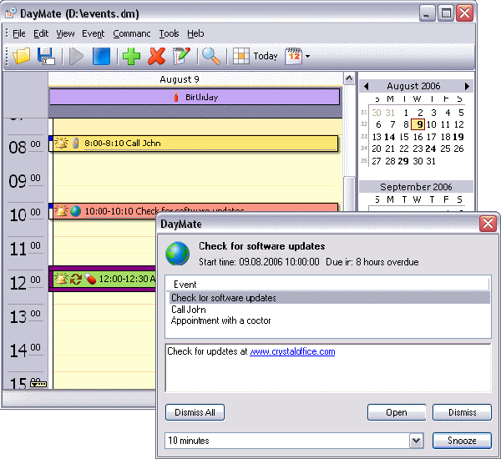The image size is (501, 459).
Task: Delete event with the red X icon
Action: pyautogui.click(x=157, y=56)
